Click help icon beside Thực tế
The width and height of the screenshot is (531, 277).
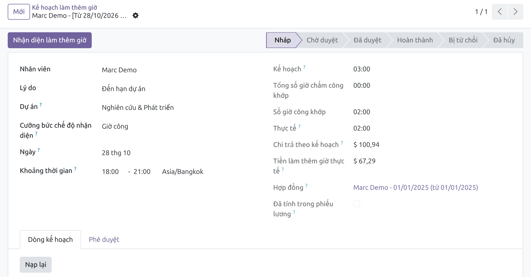coord(299,126)
